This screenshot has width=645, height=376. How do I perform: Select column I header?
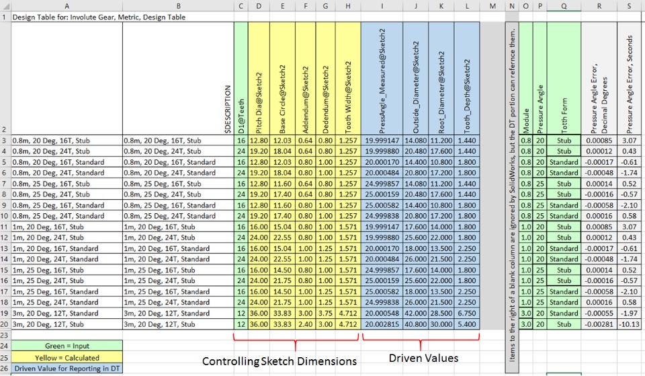tap(382, 6)
